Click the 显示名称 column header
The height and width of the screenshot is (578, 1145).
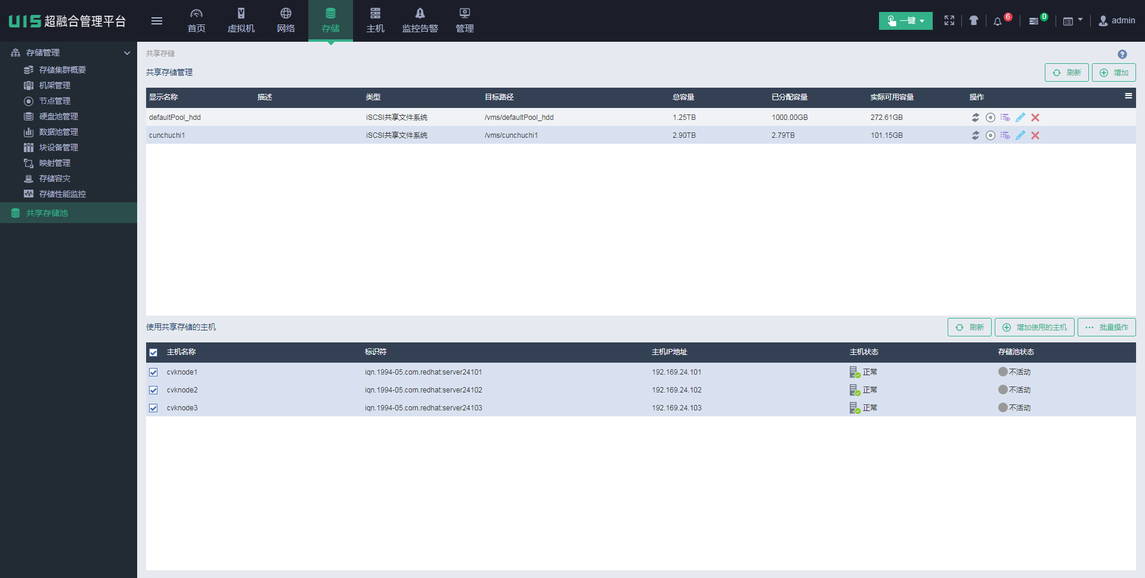(x=163, y=97)
